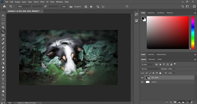Select the Hand tool
Image resolution: width=197 pixels, height=104 pixels.
3,91
